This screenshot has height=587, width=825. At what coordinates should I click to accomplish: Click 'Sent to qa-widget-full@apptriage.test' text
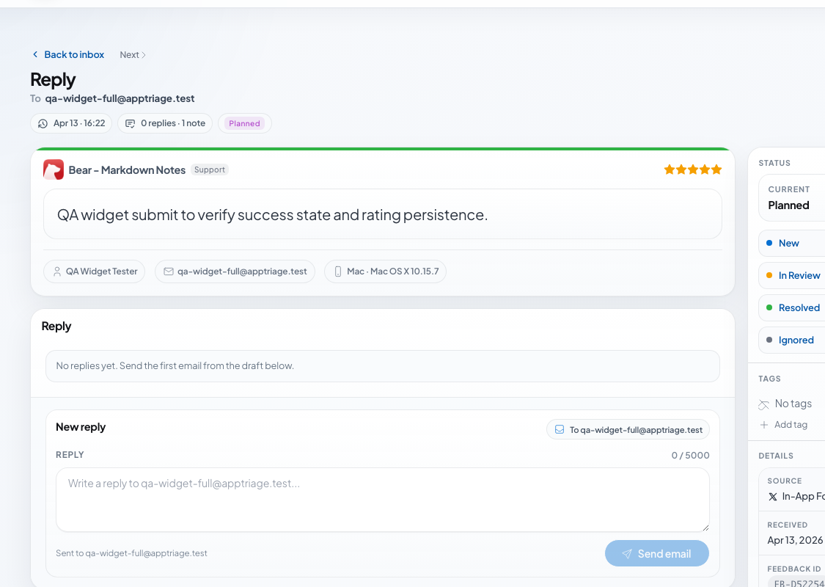coord(131,553)
